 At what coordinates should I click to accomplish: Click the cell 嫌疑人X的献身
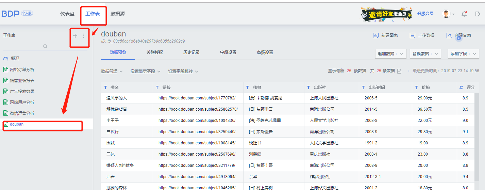click(x=120, y=165)
